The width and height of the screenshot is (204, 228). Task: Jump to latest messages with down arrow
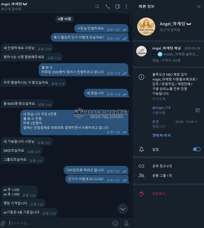tap(123, 209)
